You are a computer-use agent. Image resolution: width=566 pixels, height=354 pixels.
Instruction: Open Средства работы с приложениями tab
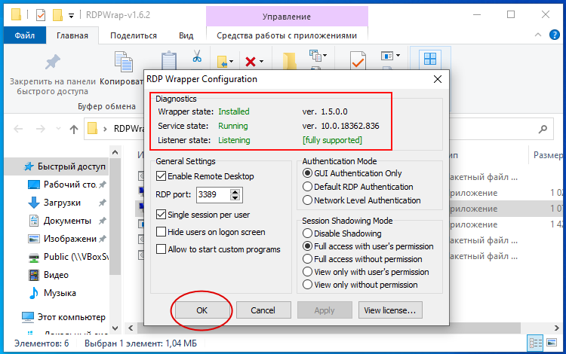287,35
